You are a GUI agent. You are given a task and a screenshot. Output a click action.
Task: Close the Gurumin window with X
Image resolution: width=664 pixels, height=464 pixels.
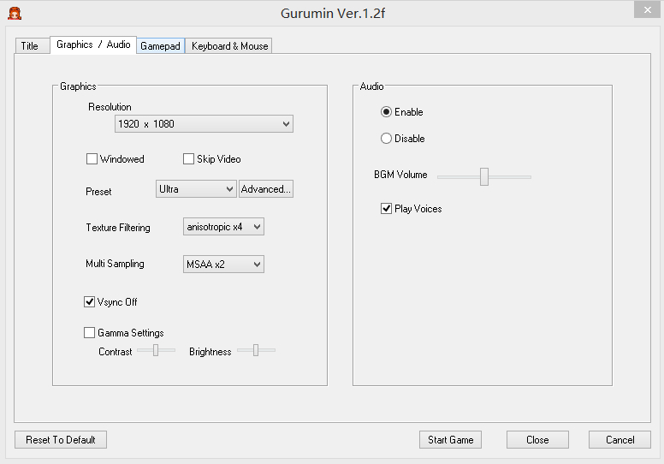click(647, 9)
